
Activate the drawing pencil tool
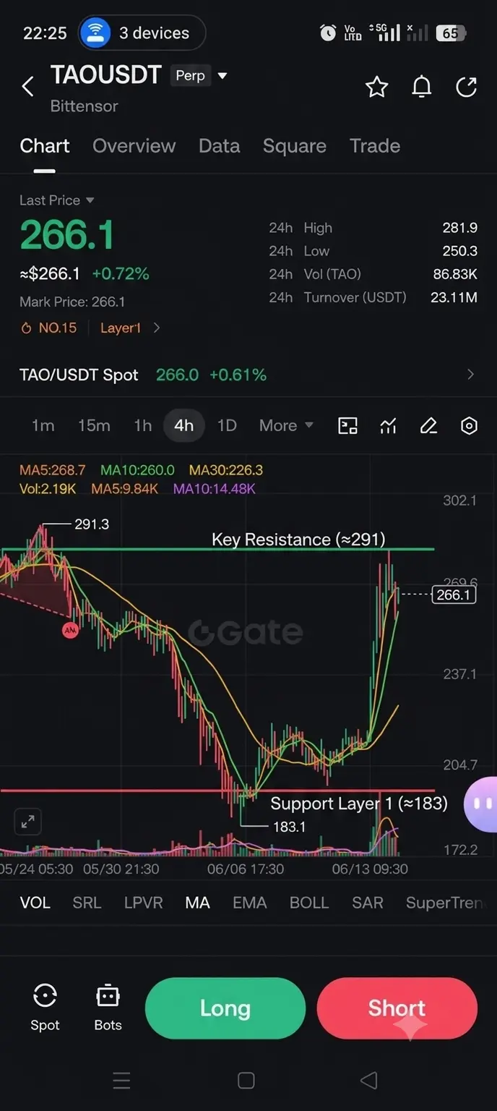tap(429, 425)
